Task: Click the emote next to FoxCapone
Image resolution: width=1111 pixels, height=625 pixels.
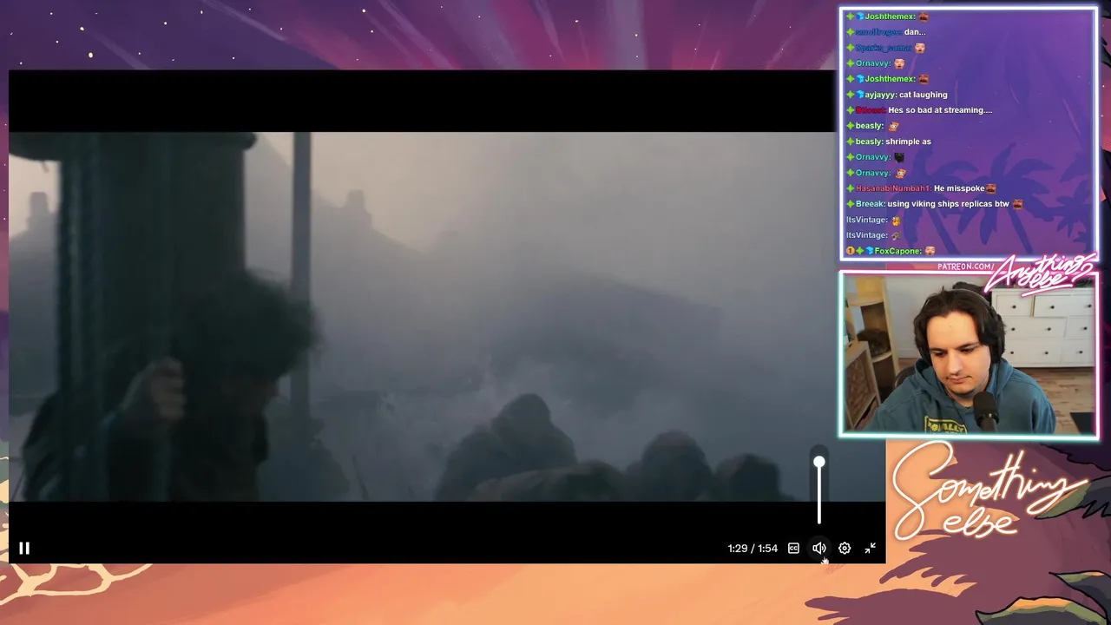Action: pos(930,251)
